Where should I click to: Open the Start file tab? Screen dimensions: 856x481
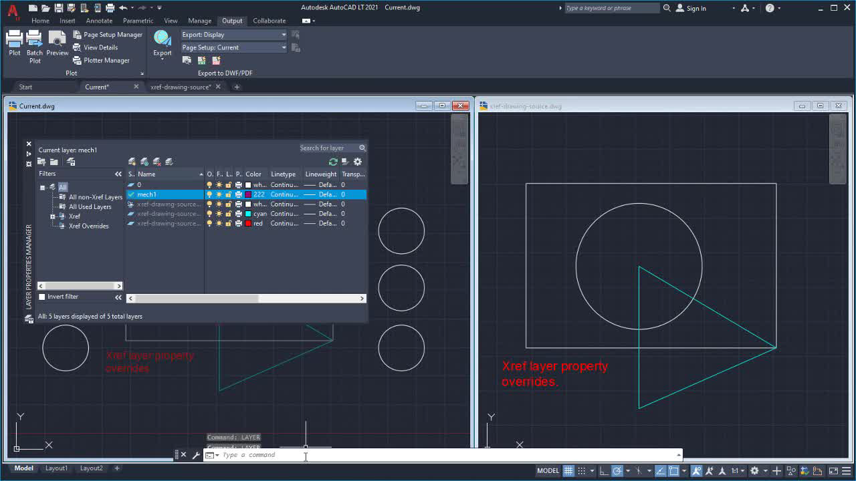coord(25,87)
